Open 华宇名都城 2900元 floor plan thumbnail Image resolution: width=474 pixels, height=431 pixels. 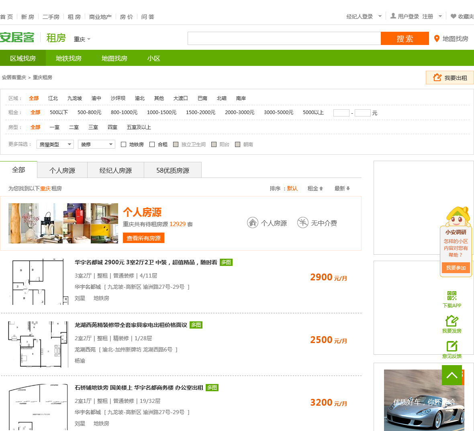(x=38, y=282)
